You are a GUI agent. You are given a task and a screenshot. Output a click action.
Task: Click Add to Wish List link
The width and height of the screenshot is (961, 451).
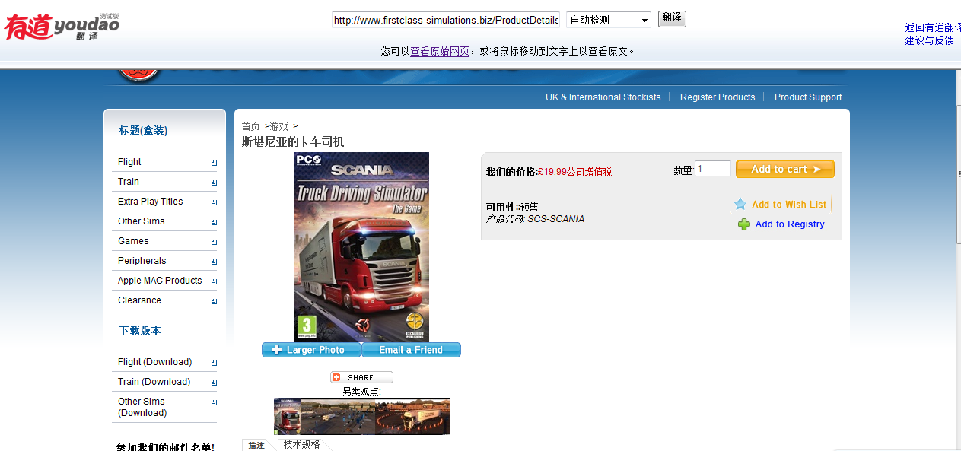(789, 205)
